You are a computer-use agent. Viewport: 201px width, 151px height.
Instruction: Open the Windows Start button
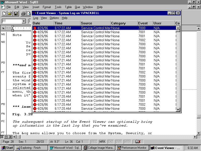pos(7,148)
